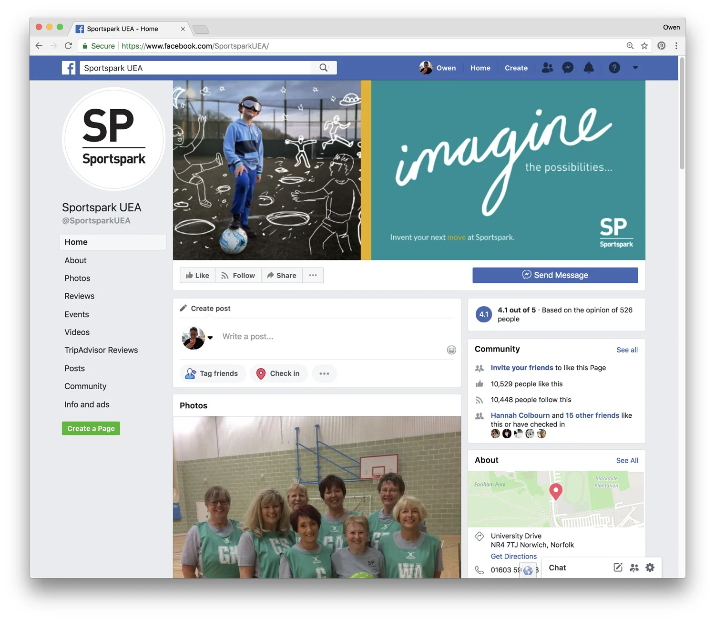Click the zoom magnifier icon in the address bar

click(x=630, y=46)
